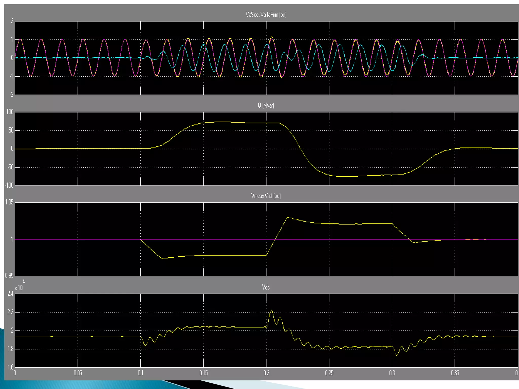Click the 0.35 time axis label

coord(455,373)
